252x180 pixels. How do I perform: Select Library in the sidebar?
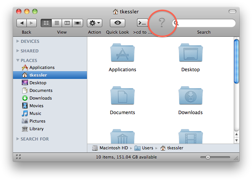click(x=50, y=129)
